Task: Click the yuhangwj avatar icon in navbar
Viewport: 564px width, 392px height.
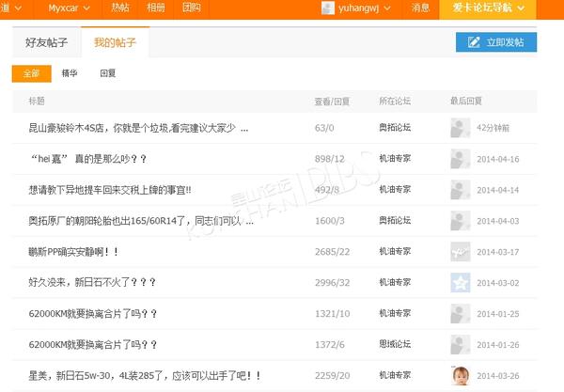Action: tap(328, 8)
